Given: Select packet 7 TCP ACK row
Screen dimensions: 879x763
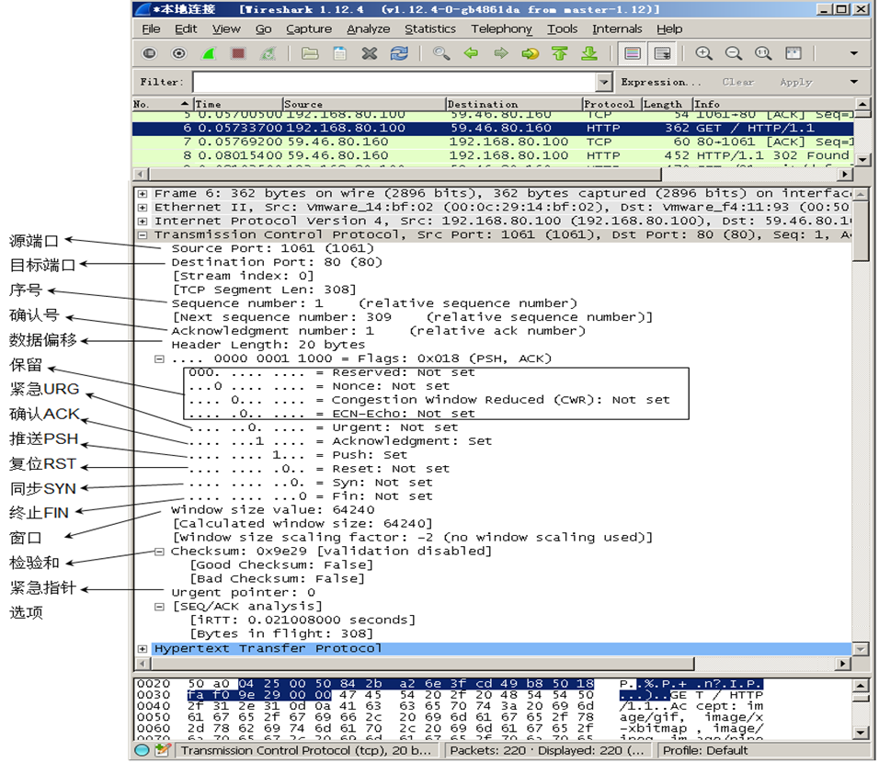Looking at the screenshot, I should pos(494,142).
